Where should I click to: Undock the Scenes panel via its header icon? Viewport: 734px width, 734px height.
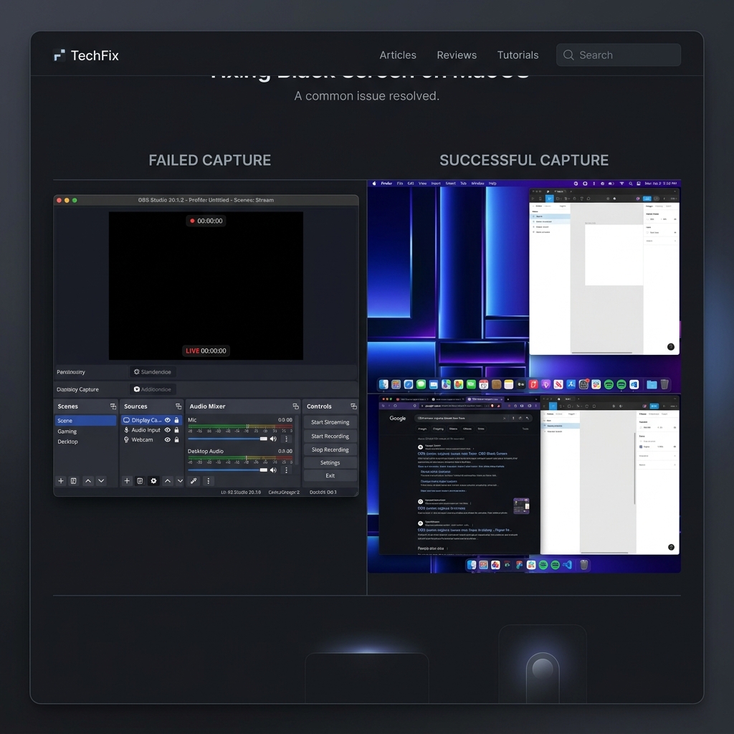click(x=113, y=406)
